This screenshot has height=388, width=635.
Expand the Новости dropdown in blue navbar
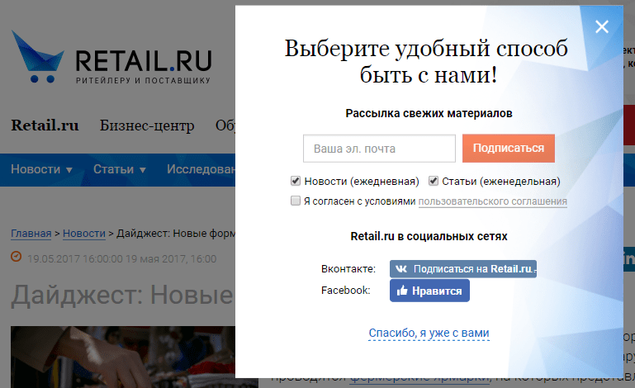pyautogui.click(x=42, y=169)
